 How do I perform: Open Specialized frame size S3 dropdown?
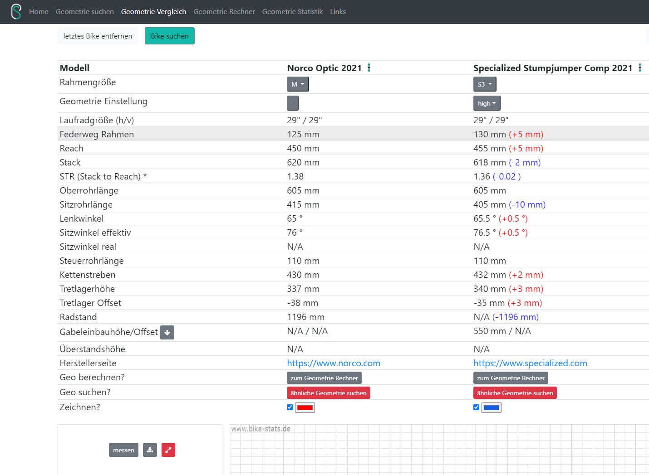pos(485,84)
